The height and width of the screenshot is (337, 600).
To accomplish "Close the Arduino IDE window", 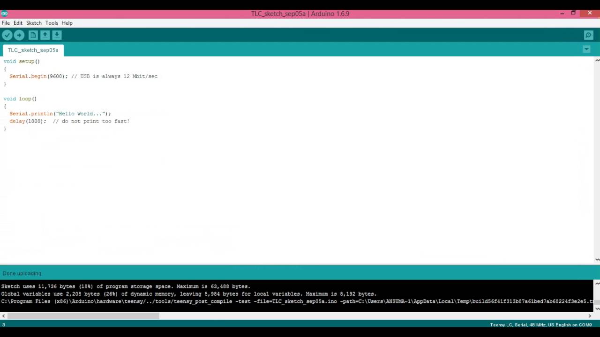I will [590, 14].
